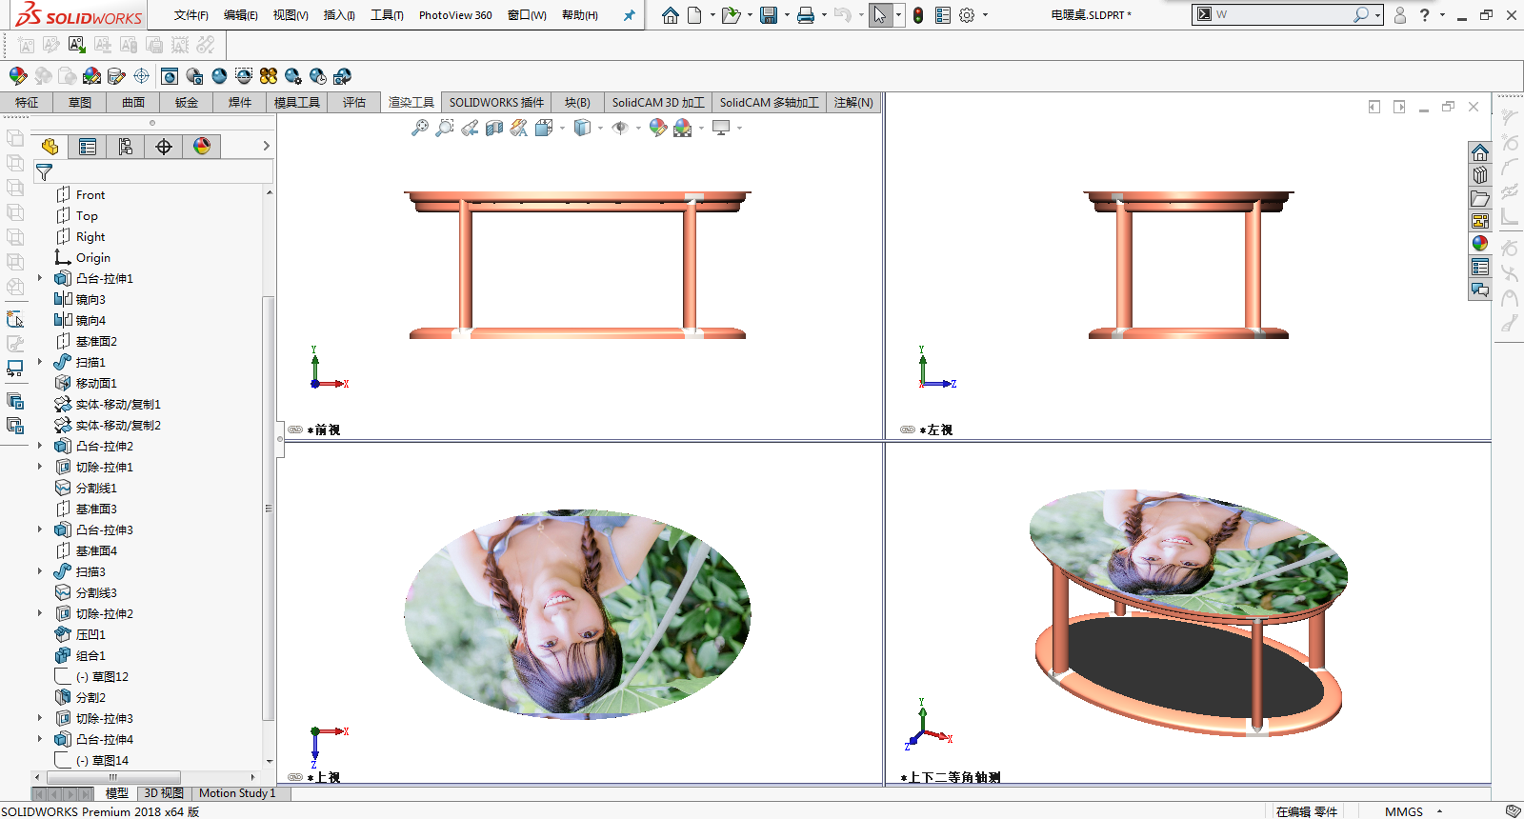Open the DimXpertManager tab icon
1524x819 pixels.
click(164, 147)
